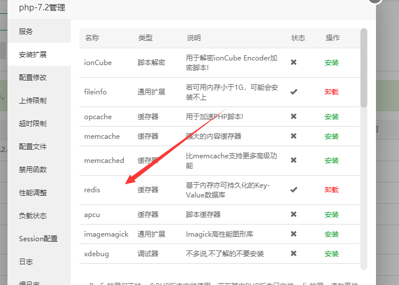Install the opcache extension

(x=332, y=117)
